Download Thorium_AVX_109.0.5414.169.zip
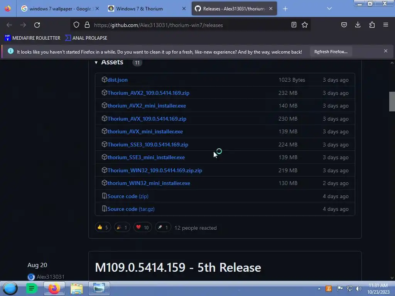 point(147,119)
